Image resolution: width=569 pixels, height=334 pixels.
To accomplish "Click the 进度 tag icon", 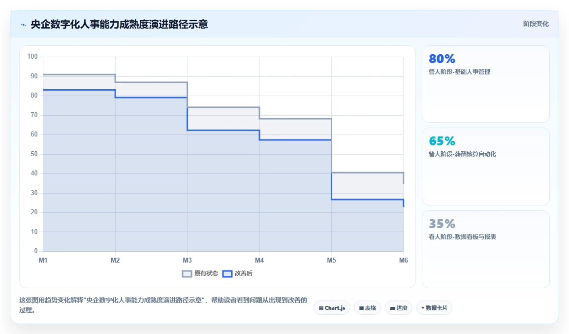I will coord(392,308).
